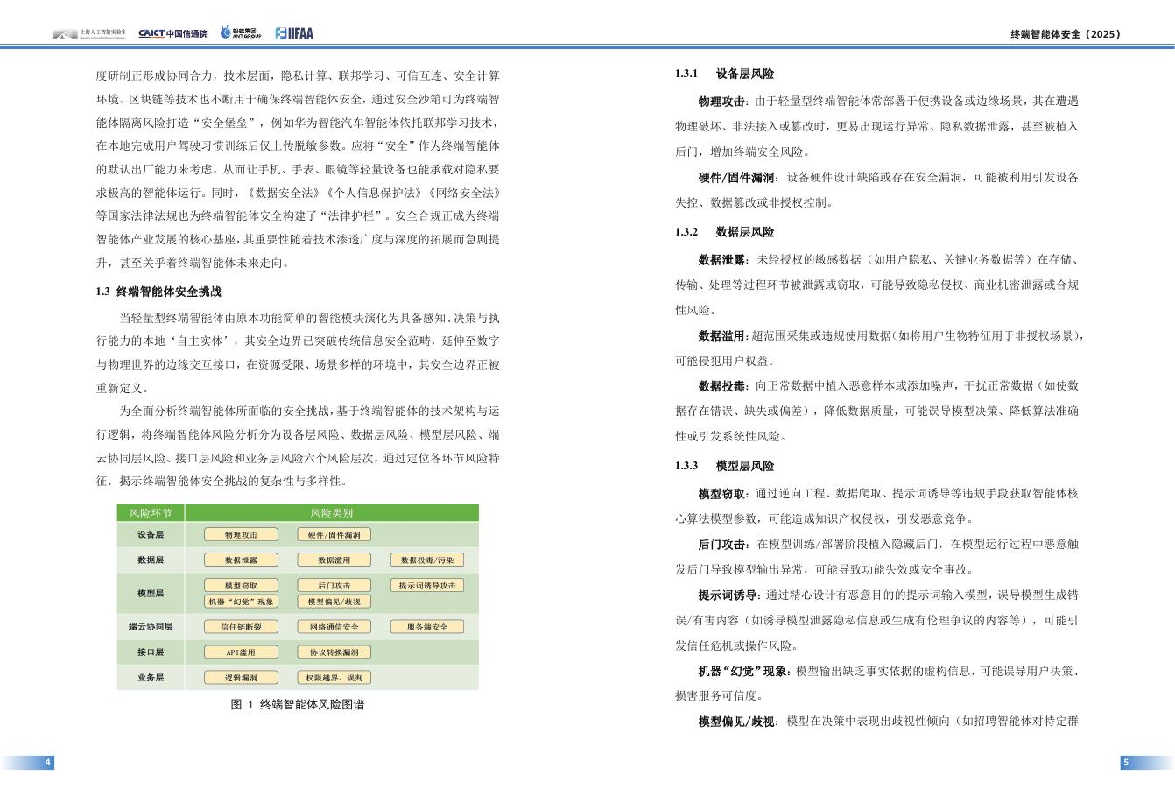Click the API滥用 risk item
The width and height of the screenshot is (1175, 803).
click(242, 652)
